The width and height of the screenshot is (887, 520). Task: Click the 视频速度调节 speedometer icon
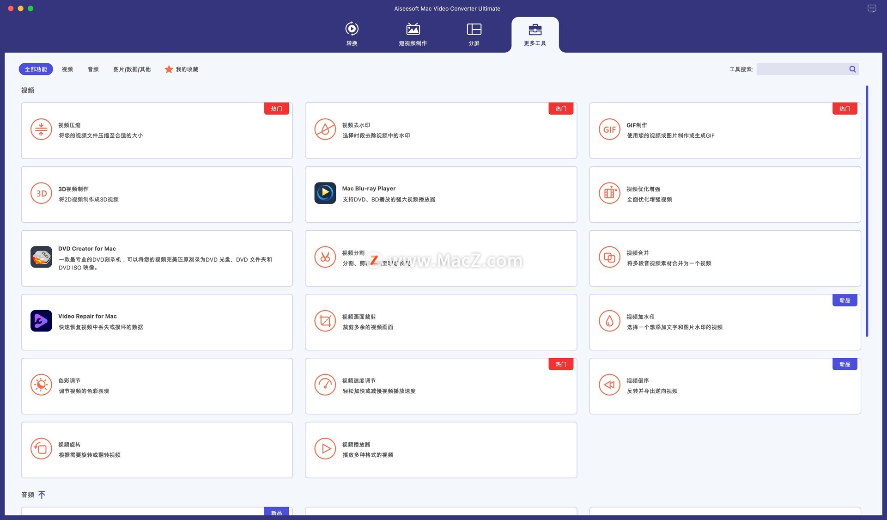[325, 385]
